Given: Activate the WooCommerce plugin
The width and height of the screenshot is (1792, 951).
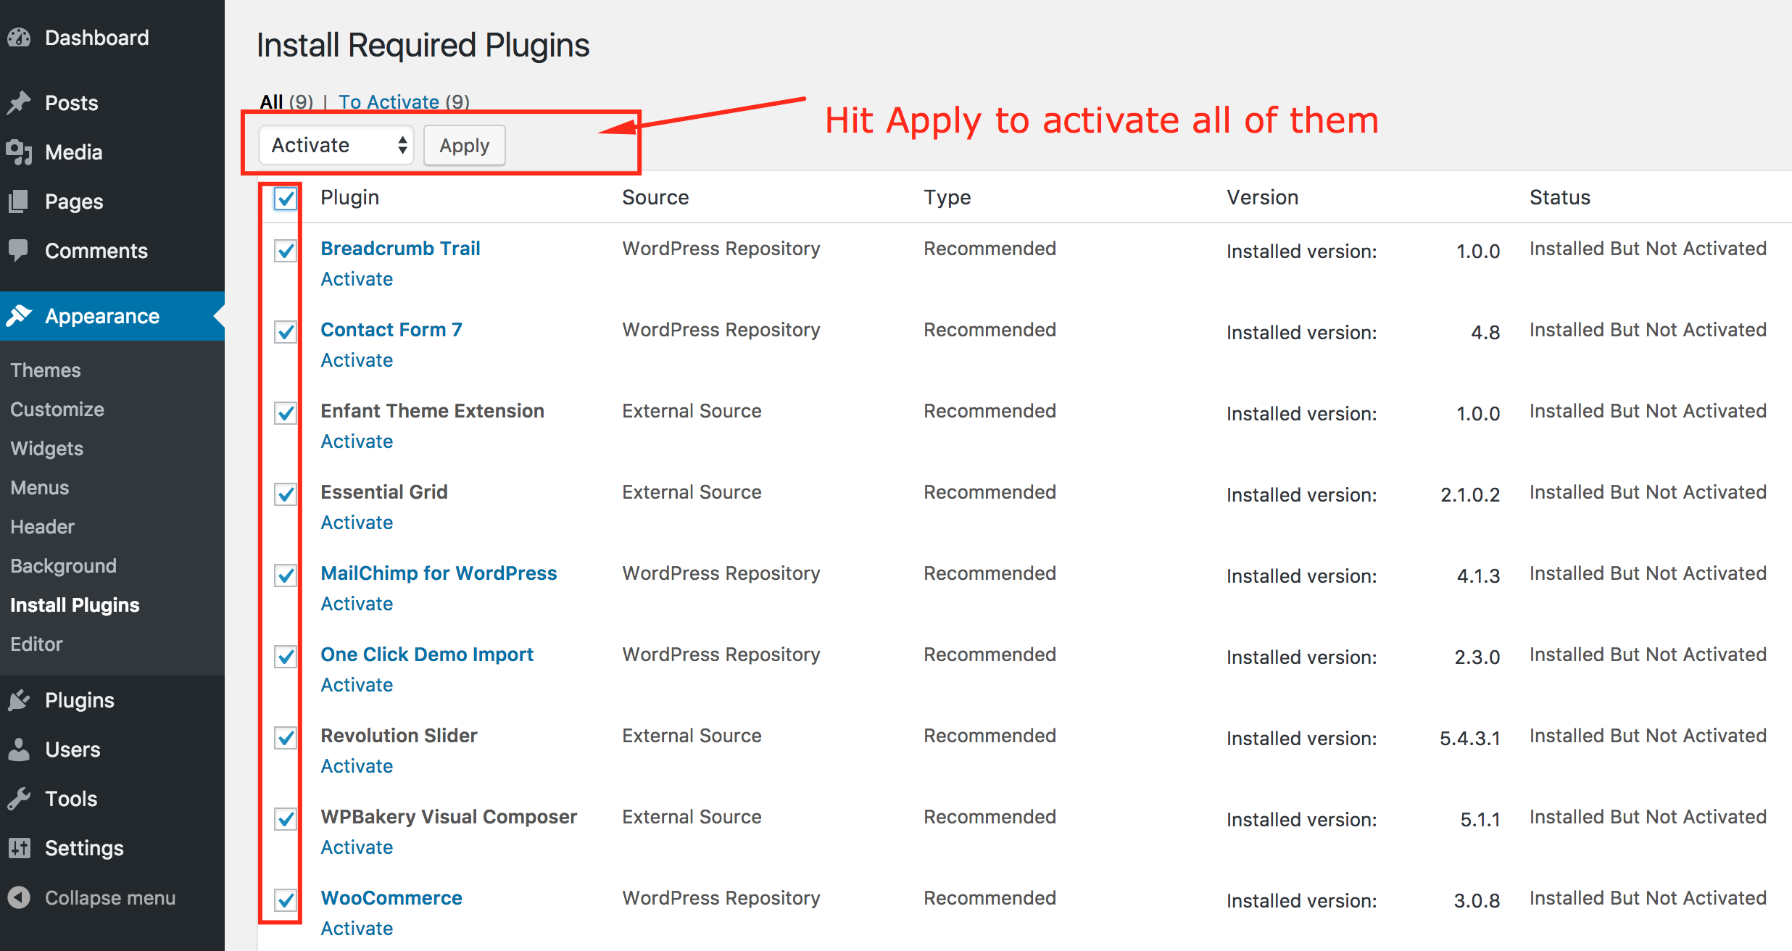Looking at the screenshot, I should (x=357, y=929).
